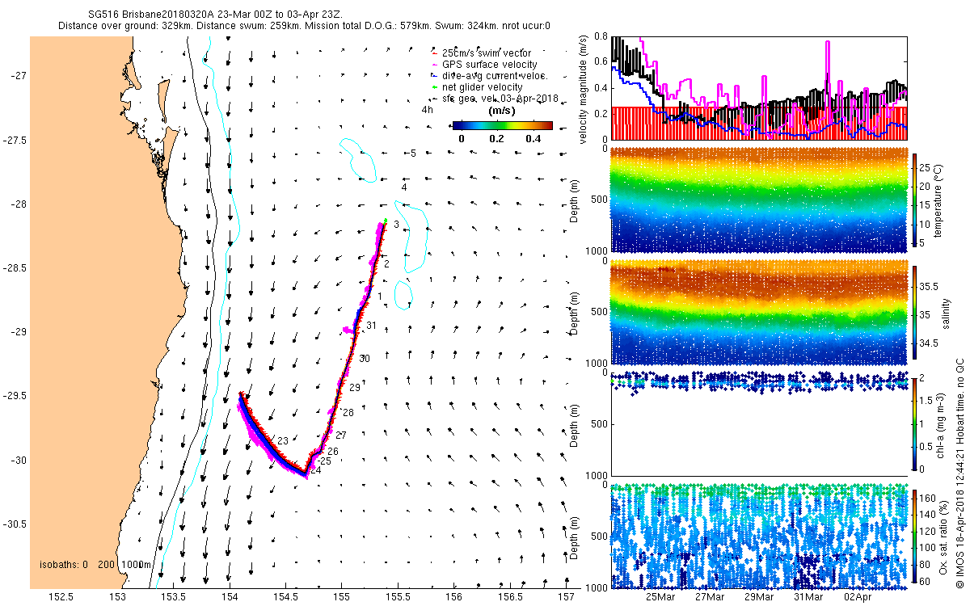Click the '35.5' tick on the salinity colorbar
This screenshot has width=970, height=606.
pos(929,286)
